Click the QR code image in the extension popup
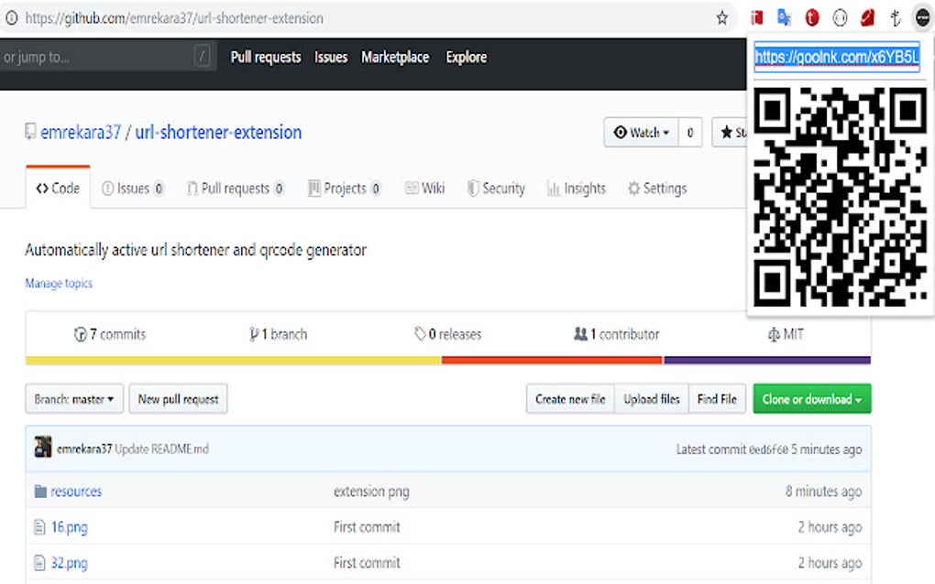The width and height of the screenshot is (935, 584). 840,197
